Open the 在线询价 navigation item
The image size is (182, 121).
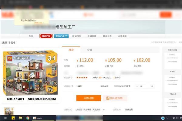coord(122,36)
